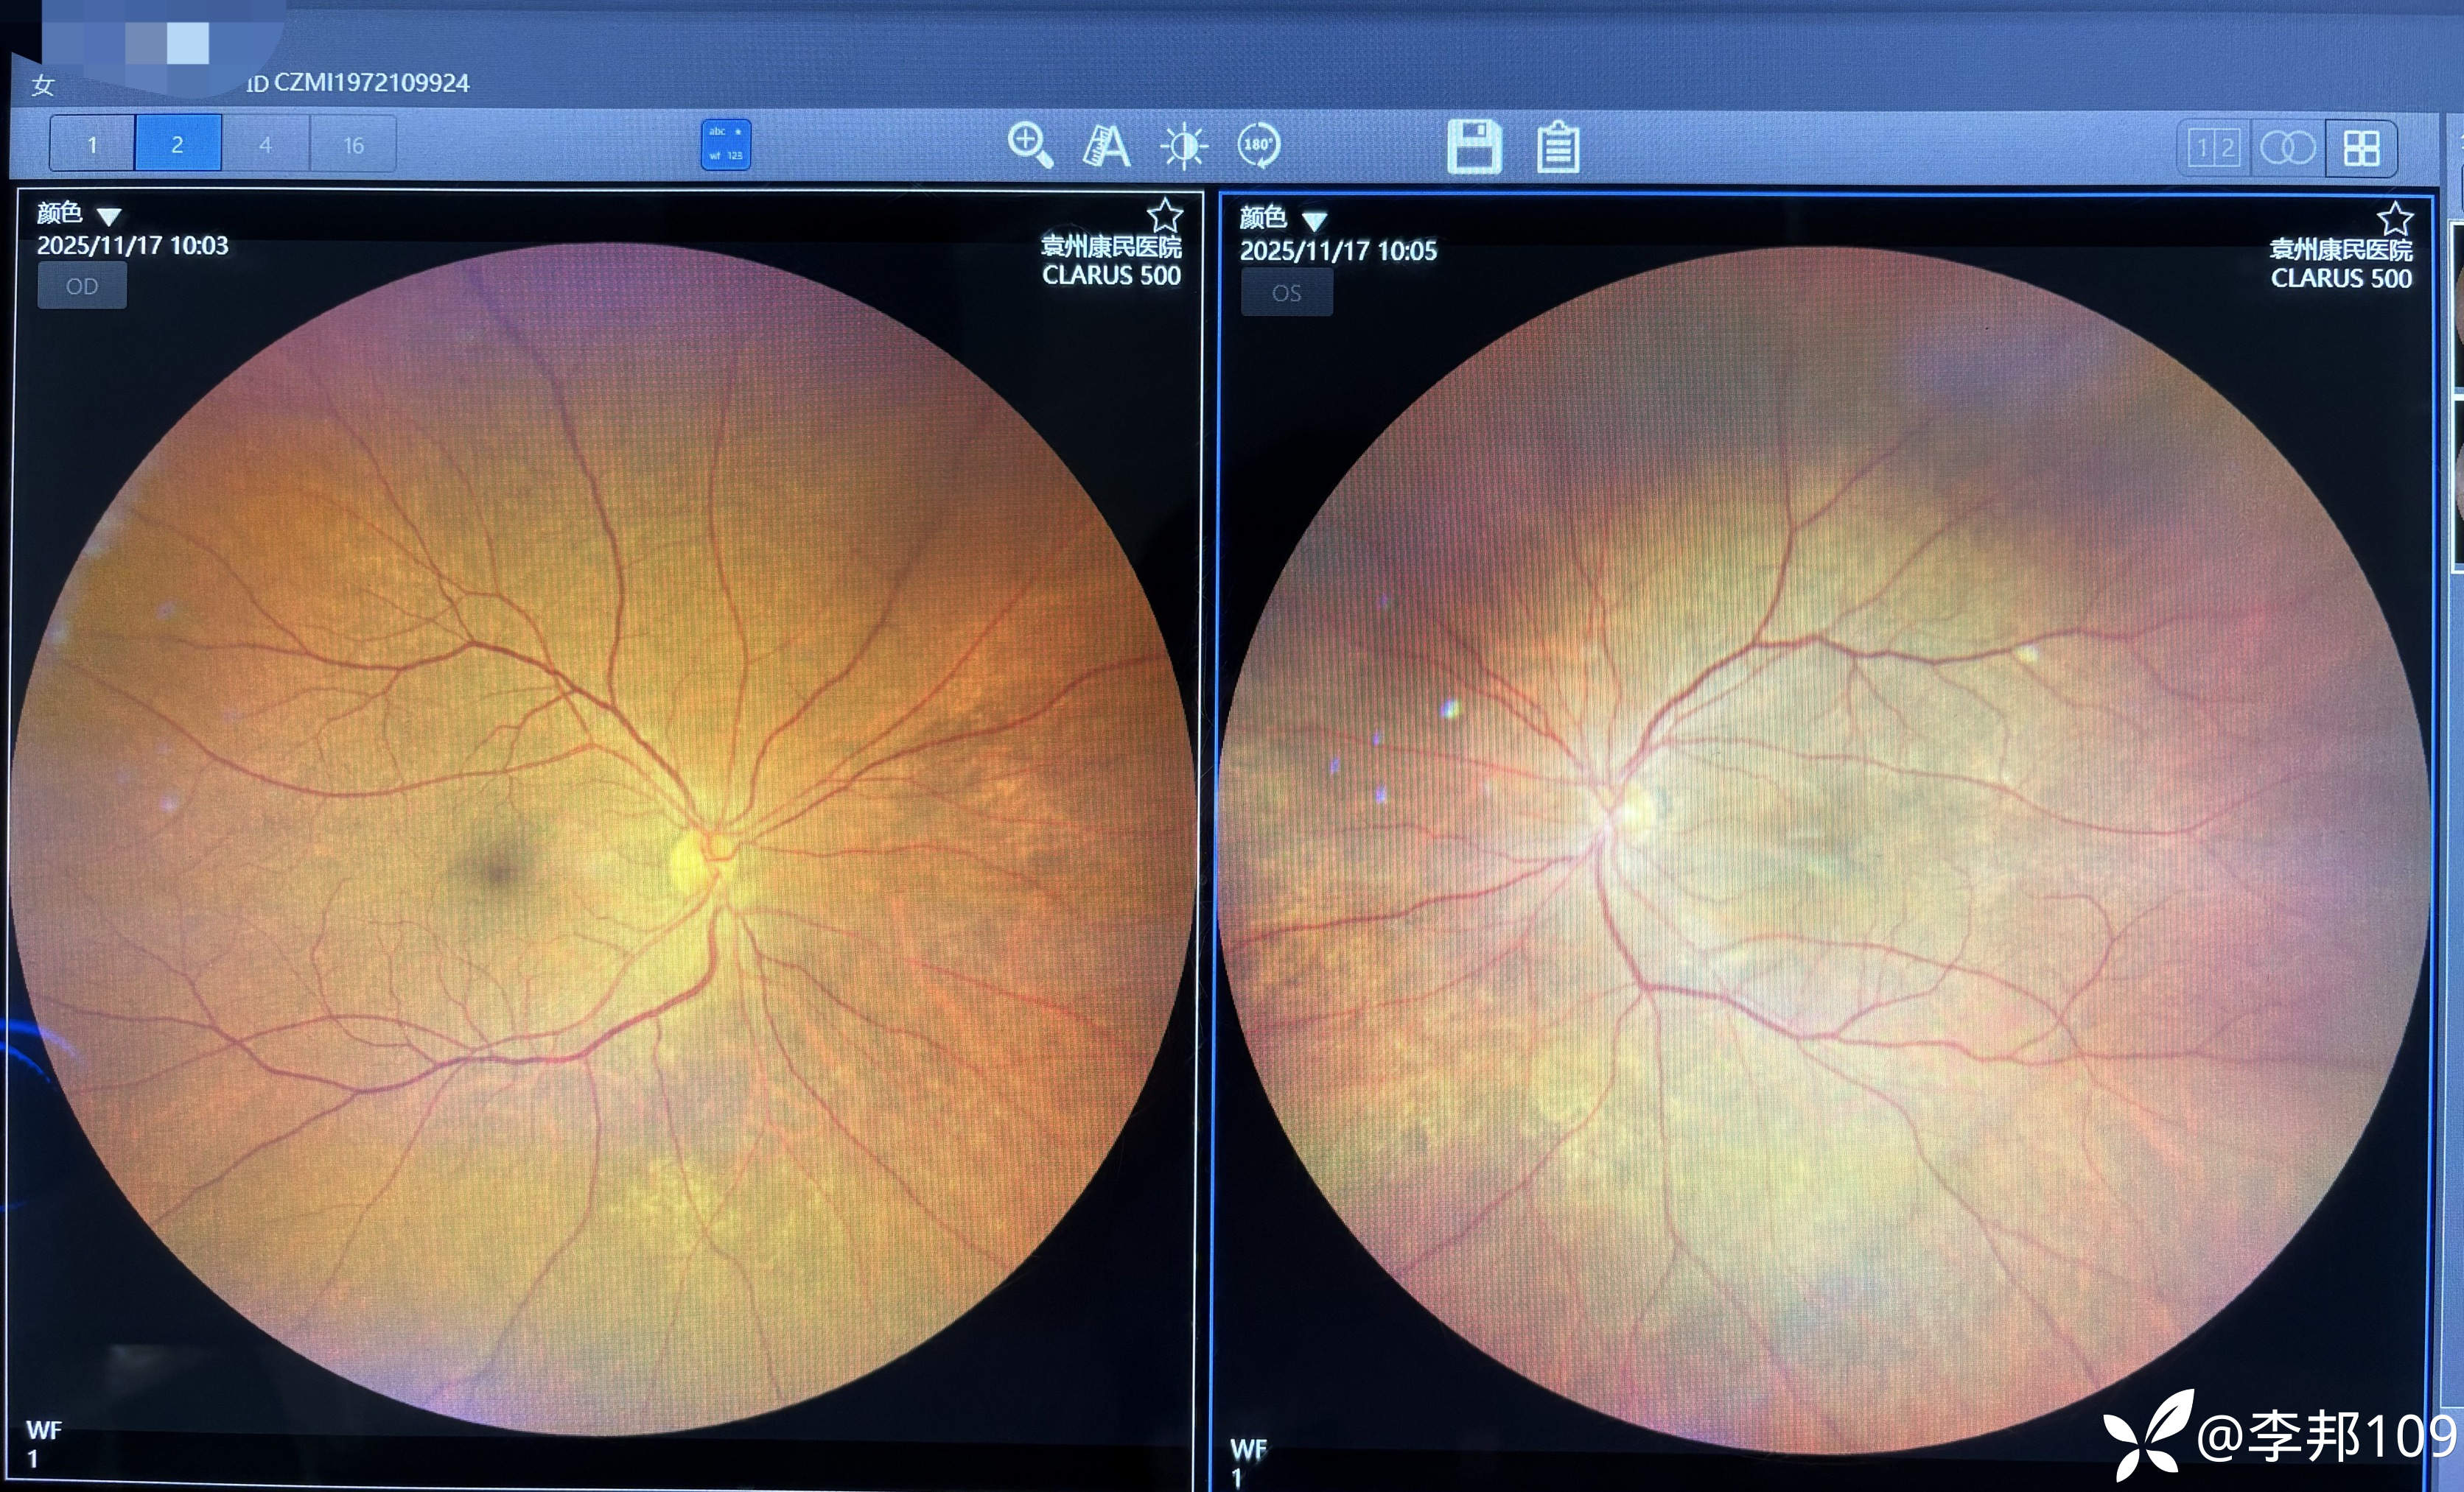Toggle the image info overlay button
Viewport: 2464px width, 1492px height.
click(726, 145)
